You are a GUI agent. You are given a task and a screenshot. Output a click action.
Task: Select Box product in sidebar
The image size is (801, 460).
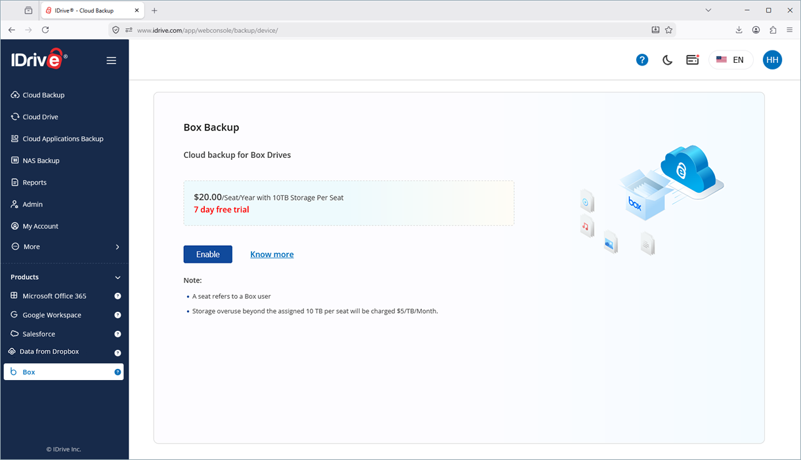coord(64,372)
